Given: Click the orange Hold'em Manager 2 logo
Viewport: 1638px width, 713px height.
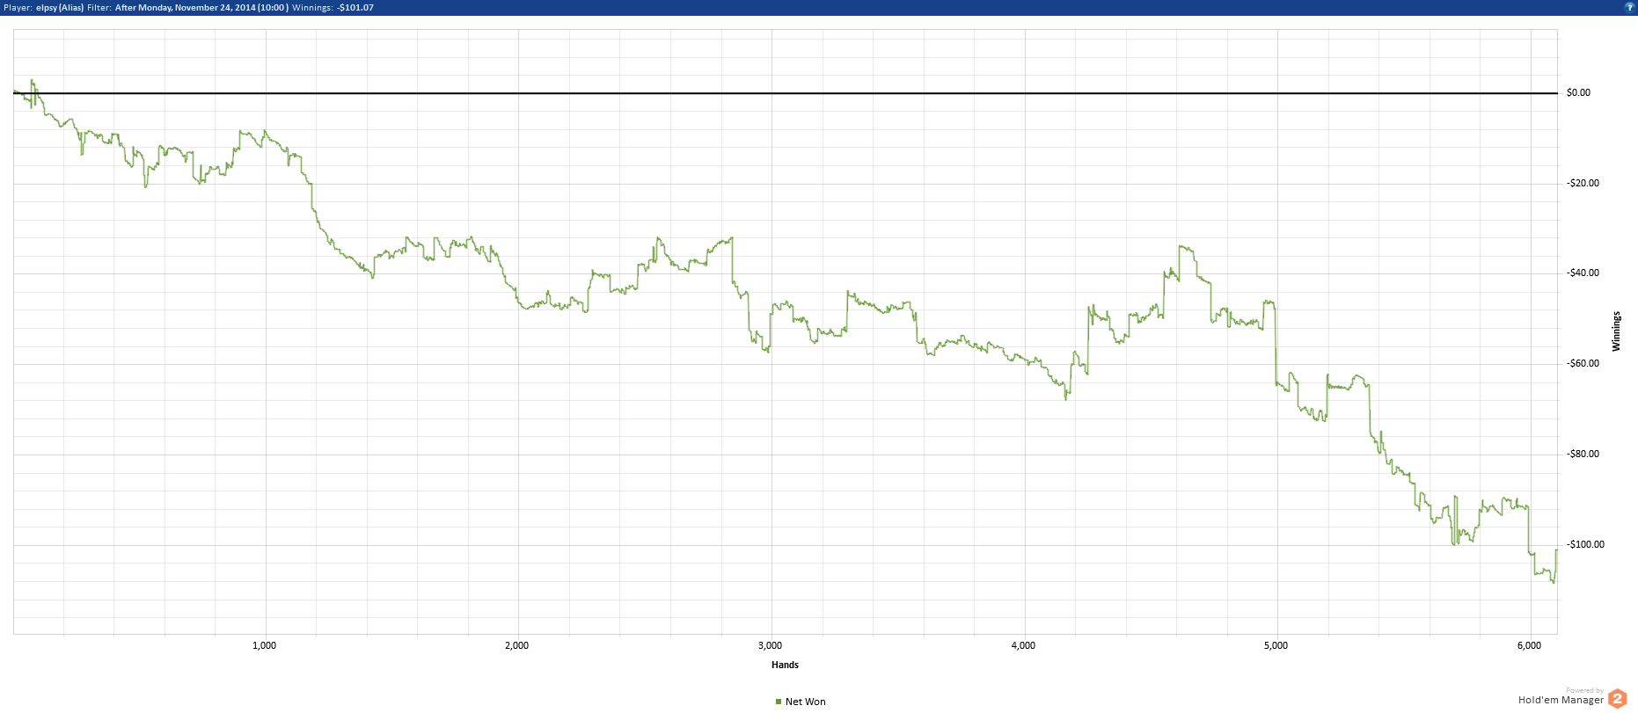Looking at the screenshot, I should (x=1617, y=699).
